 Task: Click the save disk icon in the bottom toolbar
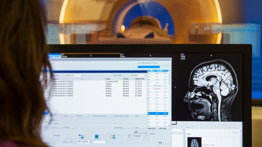97,137
